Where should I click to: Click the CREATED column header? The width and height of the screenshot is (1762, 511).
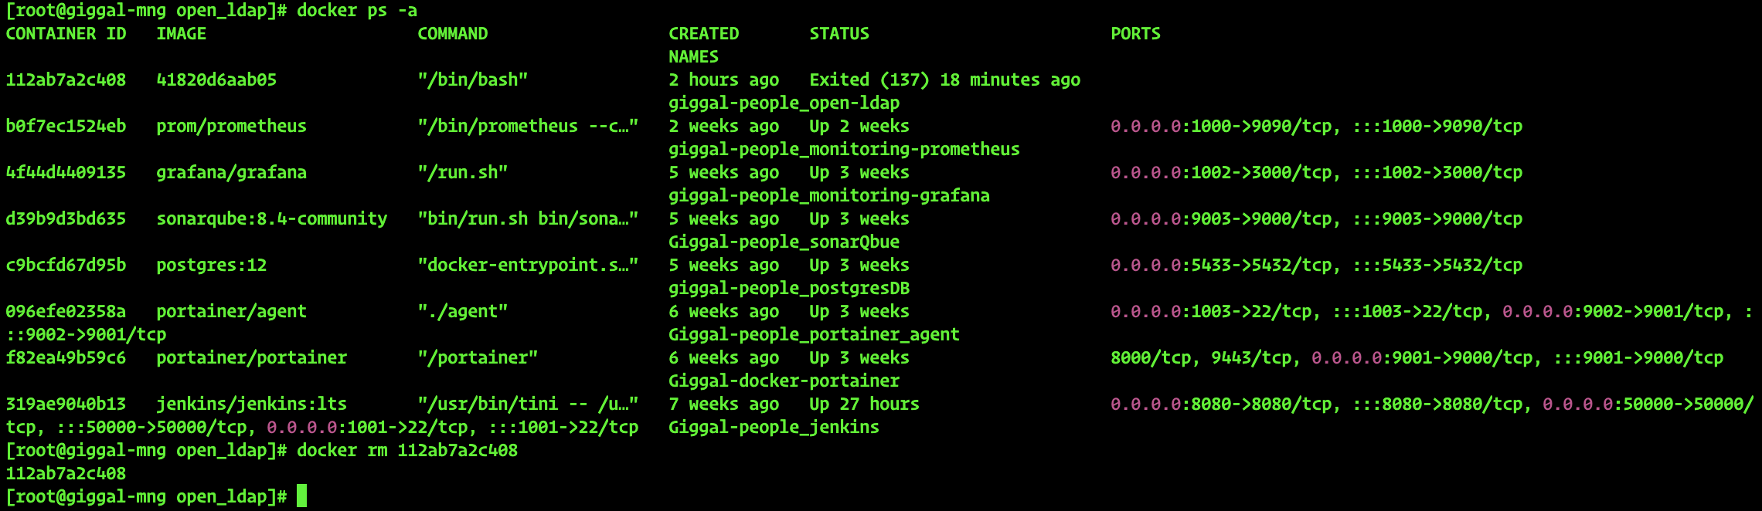(x=703, y=34)
